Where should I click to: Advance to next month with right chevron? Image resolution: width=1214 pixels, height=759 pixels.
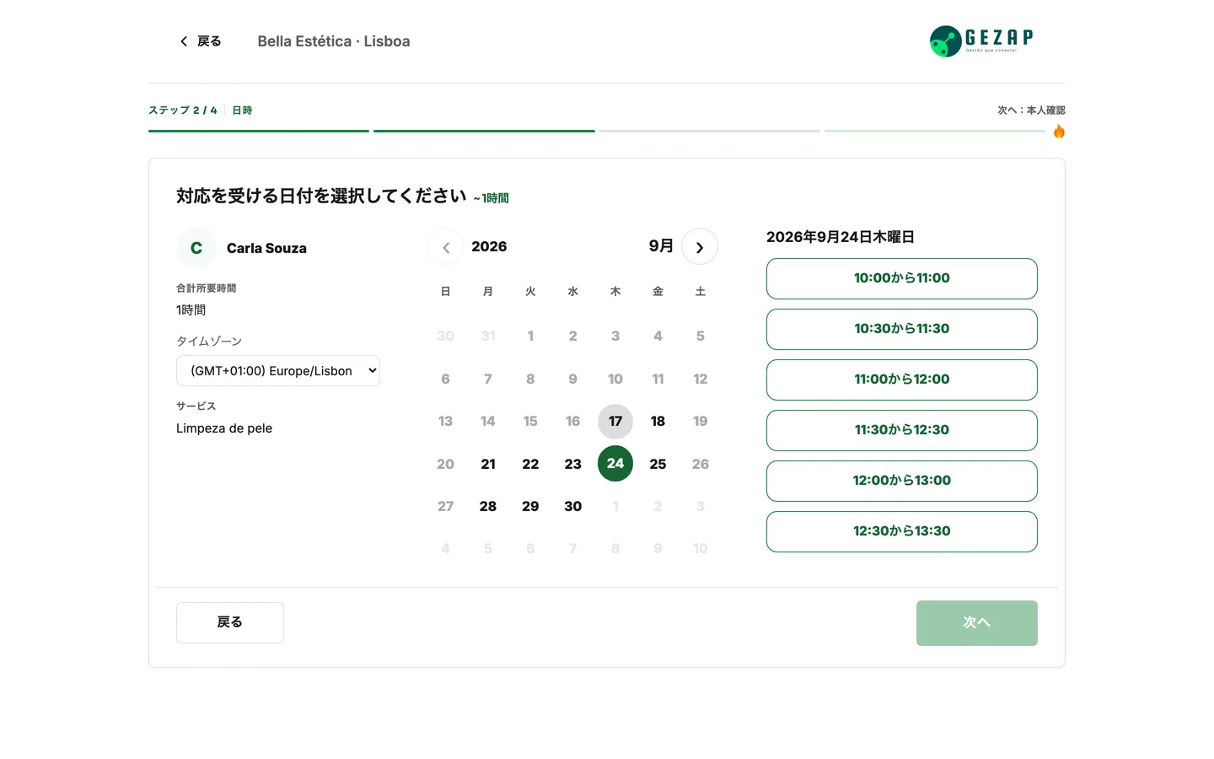[700, 247]
